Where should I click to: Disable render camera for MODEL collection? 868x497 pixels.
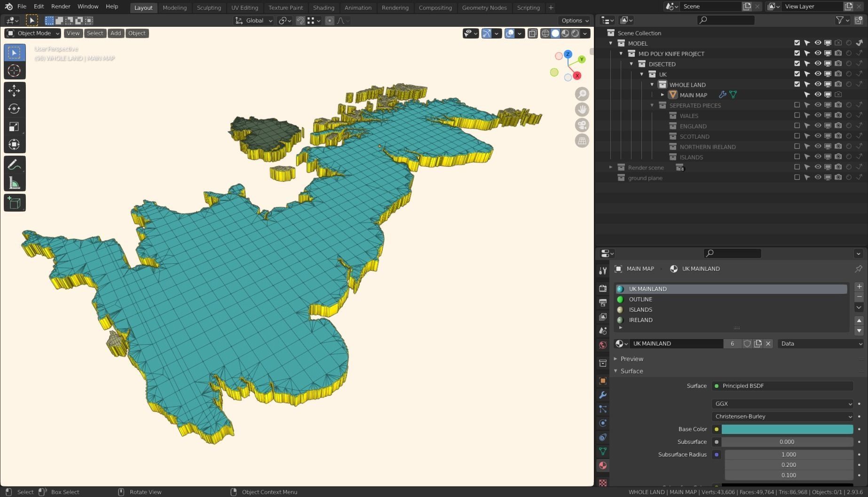coord(838,43)
